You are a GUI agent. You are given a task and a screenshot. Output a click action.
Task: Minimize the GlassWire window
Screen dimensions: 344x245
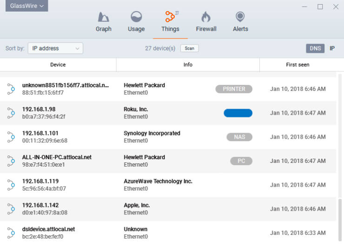coord(304,7)
